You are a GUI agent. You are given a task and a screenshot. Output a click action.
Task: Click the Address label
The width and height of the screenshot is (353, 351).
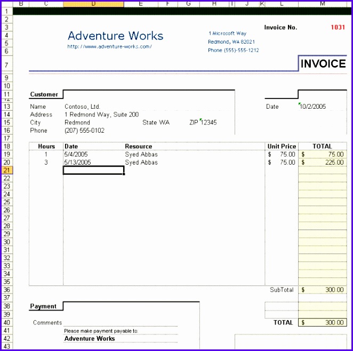pyautogui.click(x=41, y=115)
